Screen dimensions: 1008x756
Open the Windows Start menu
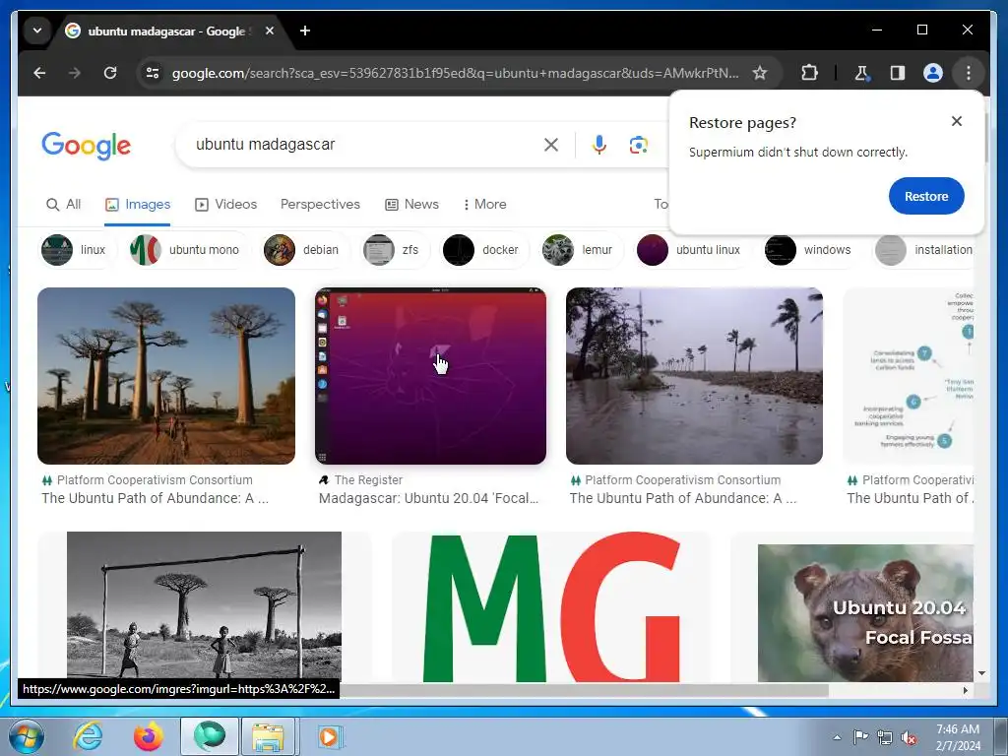tap(27, 736)
